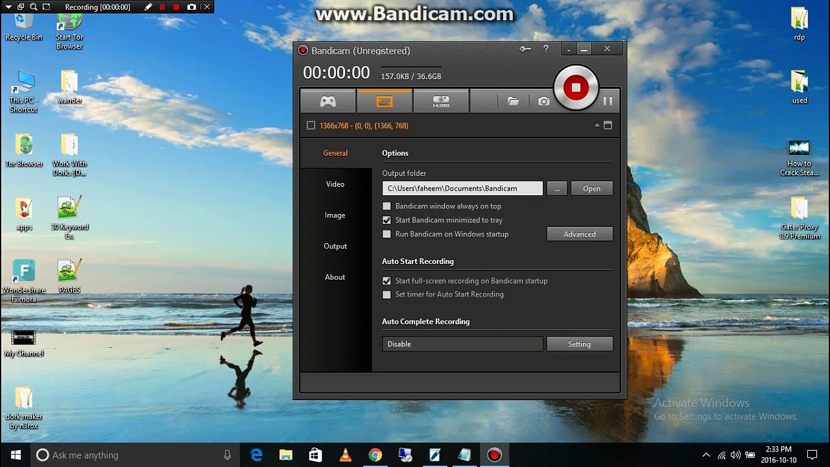This screenshot has height=467, width=830.
Task: Take a screenshot with Bandicam camera icon
Action: [543, 101]
